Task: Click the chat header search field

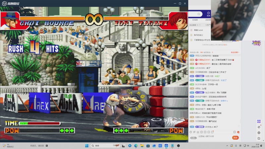Action: click(195, 14)
